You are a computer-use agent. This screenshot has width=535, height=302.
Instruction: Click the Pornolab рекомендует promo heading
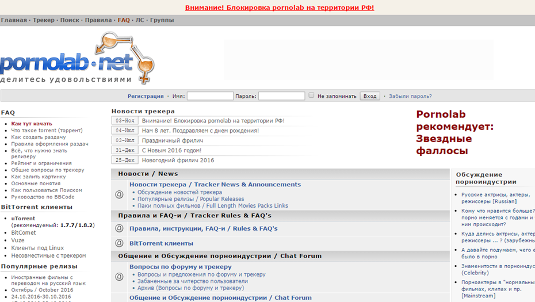click(x=455, y=132)
